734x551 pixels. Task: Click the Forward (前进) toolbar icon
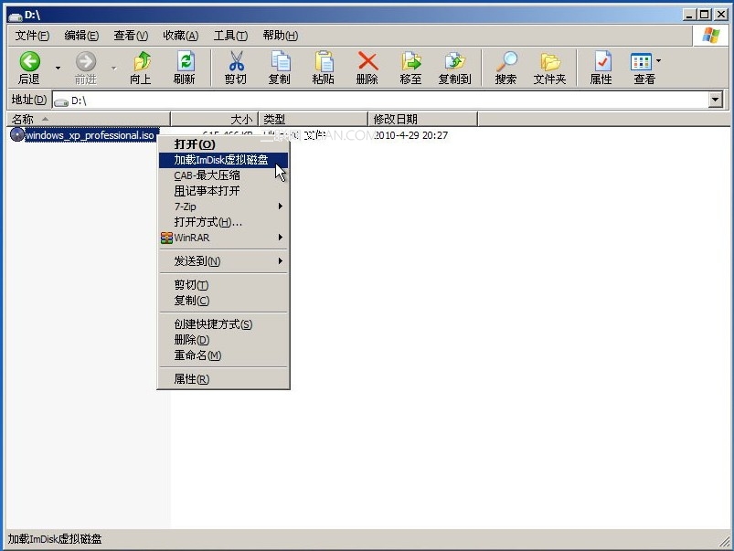pyautogui.click(x=86, y=61)
